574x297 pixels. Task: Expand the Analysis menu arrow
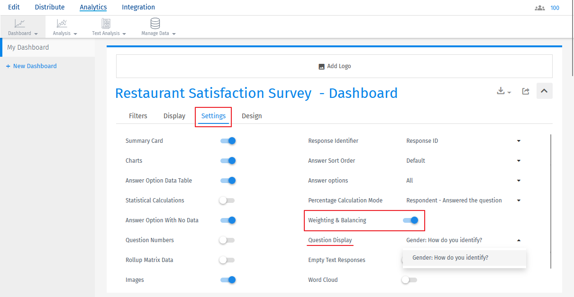[x=75, y=34]
